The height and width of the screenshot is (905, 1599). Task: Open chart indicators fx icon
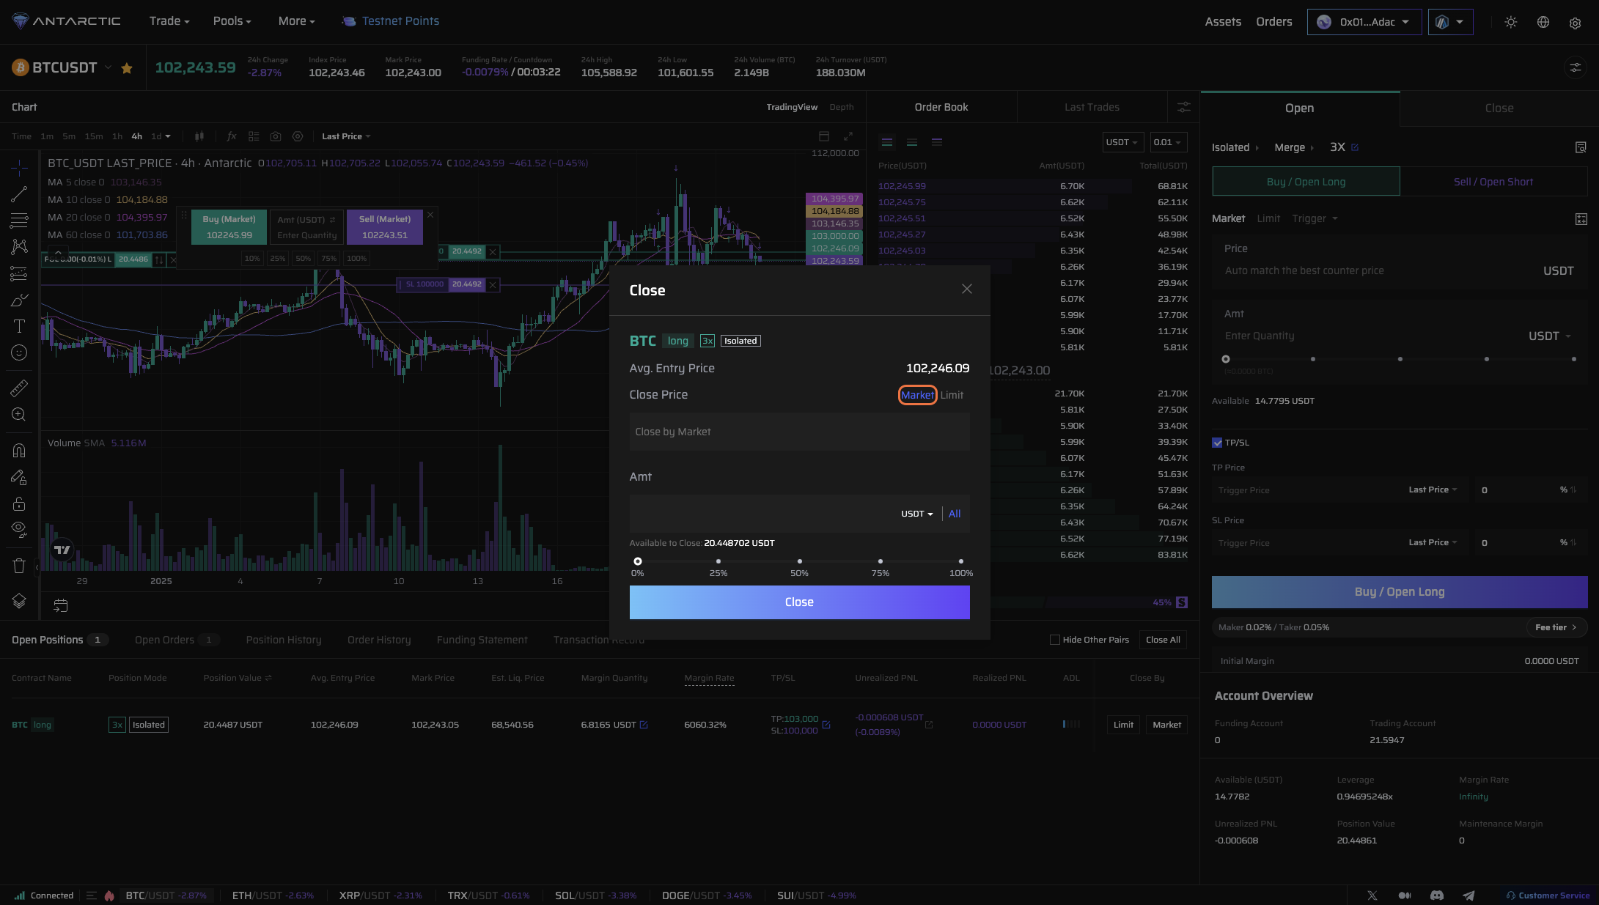(232, 136)
